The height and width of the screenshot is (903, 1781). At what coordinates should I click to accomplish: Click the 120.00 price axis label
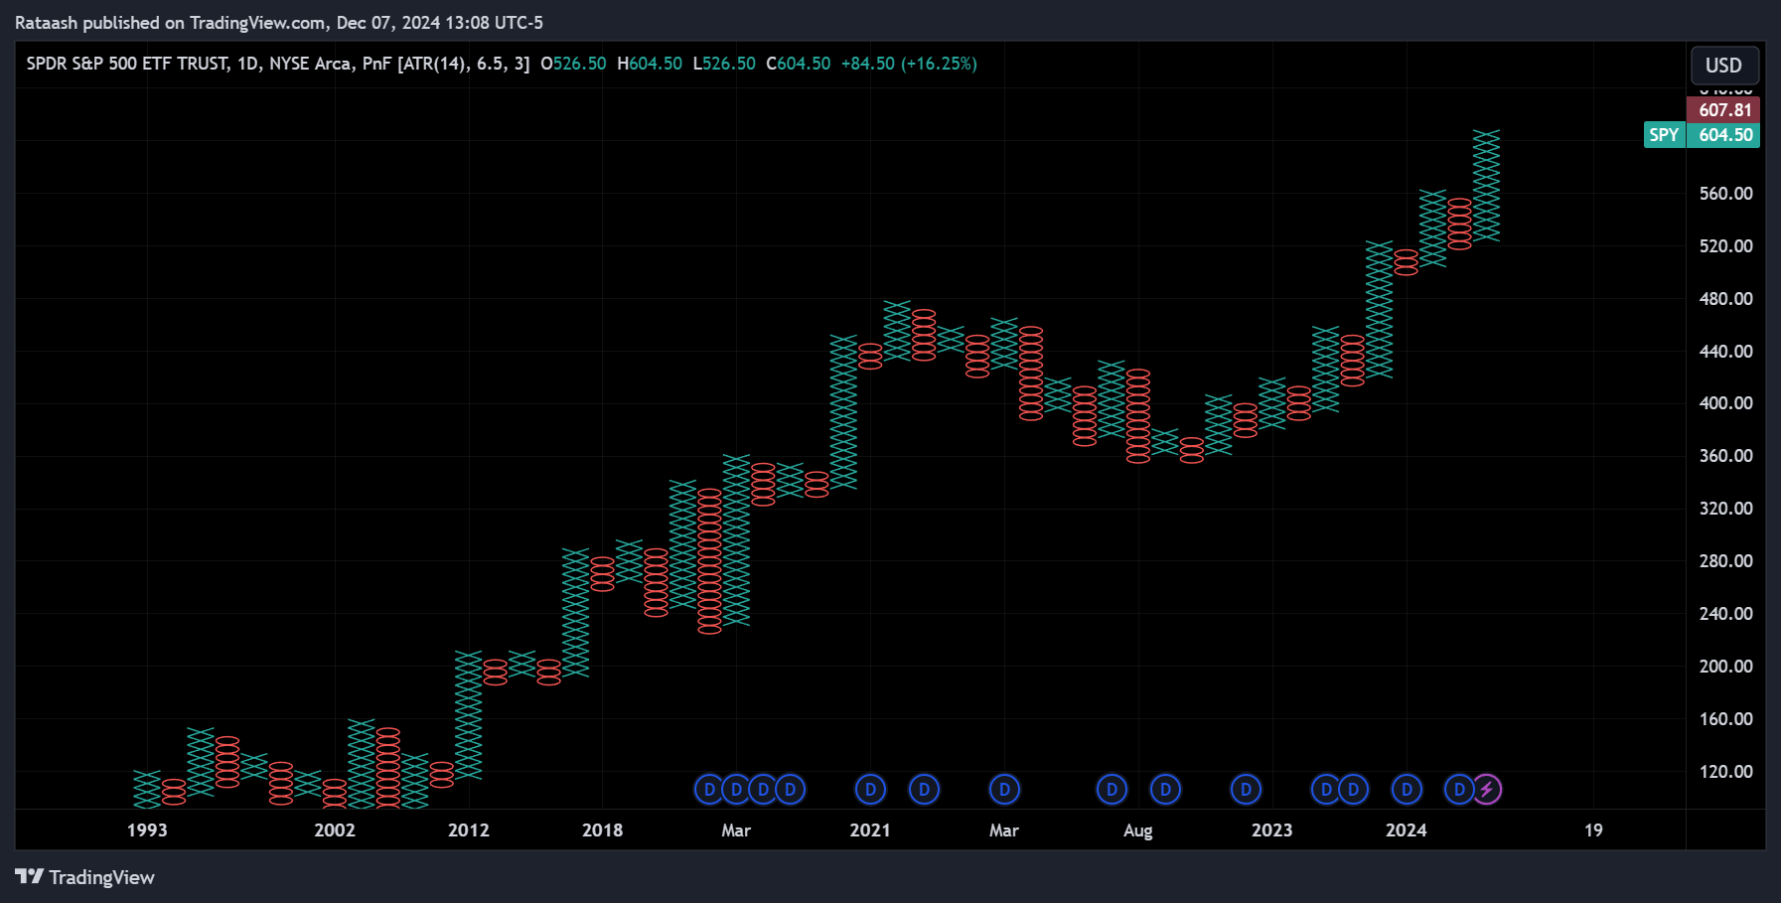tap(1725, 772)
